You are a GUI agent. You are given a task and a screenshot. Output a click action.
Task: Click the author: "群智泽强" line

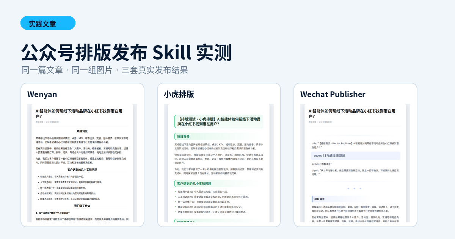322,164
